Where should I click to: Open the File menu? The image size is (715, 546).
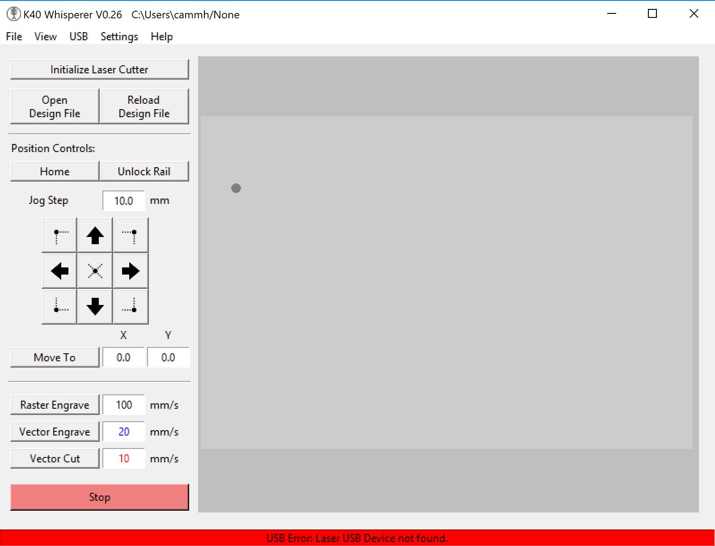14,37
